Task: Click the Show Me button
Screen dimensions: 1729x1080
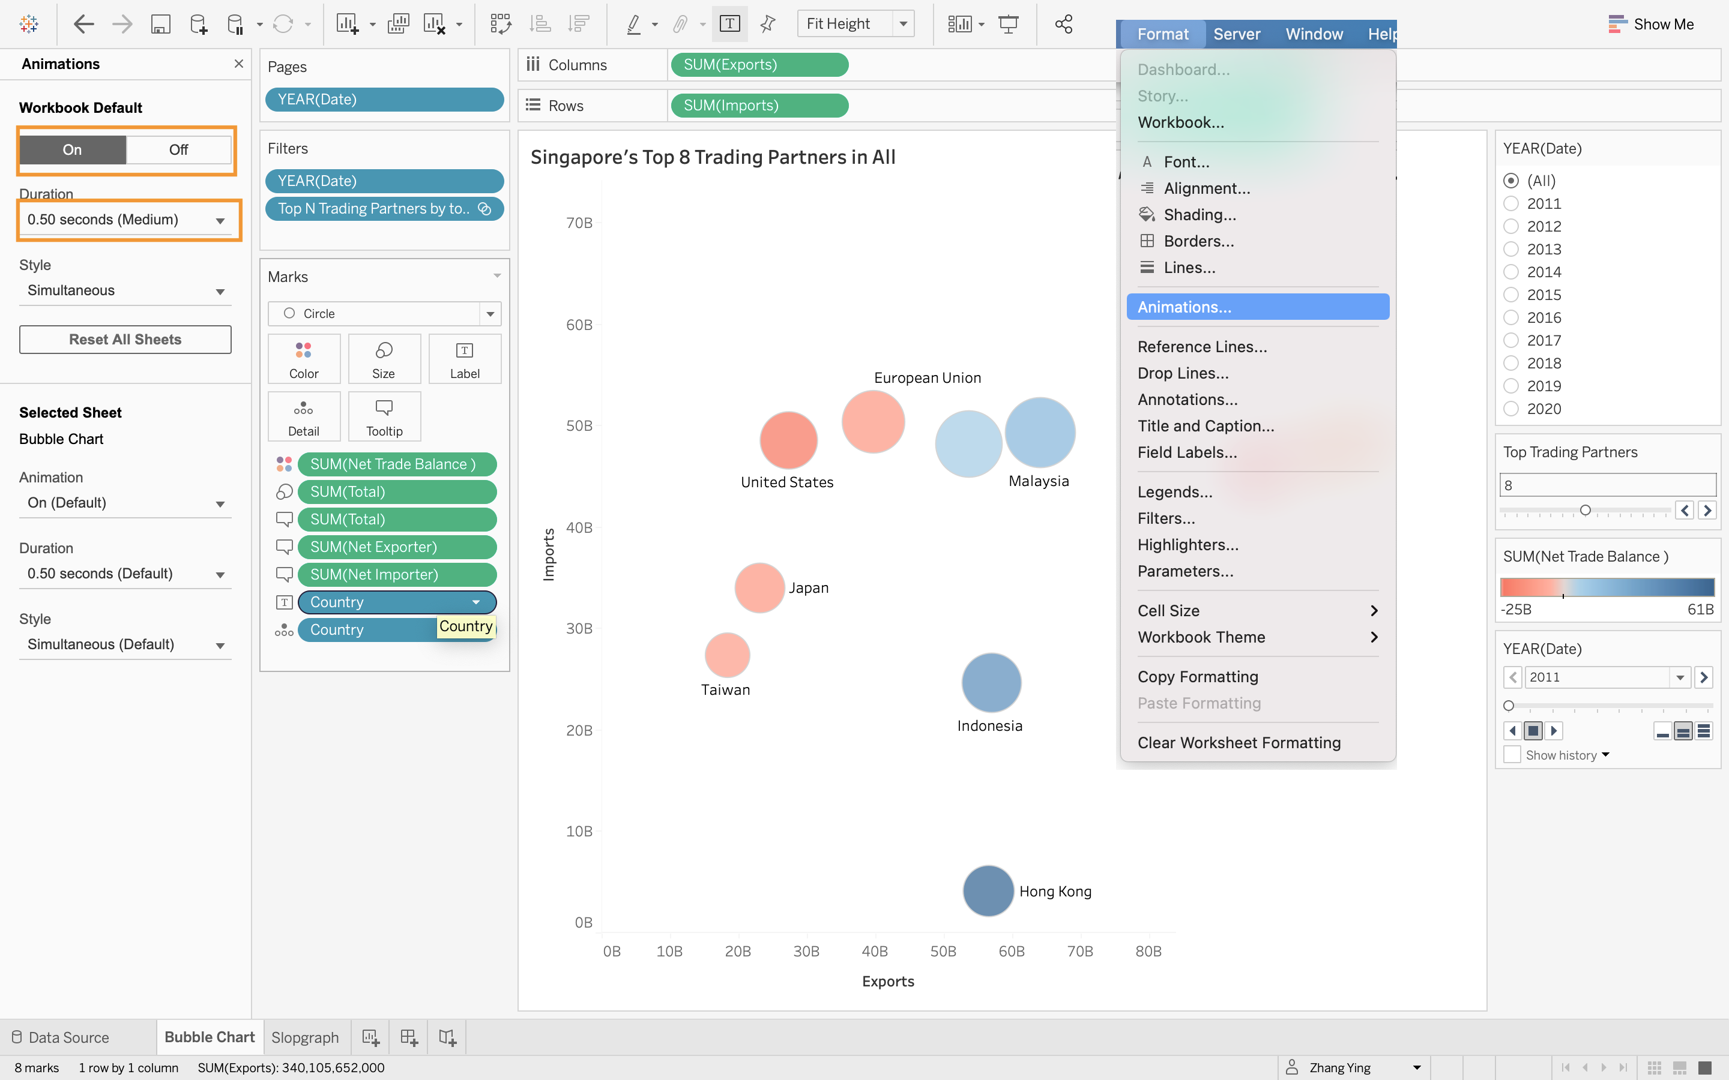Action: [1650, 24]
